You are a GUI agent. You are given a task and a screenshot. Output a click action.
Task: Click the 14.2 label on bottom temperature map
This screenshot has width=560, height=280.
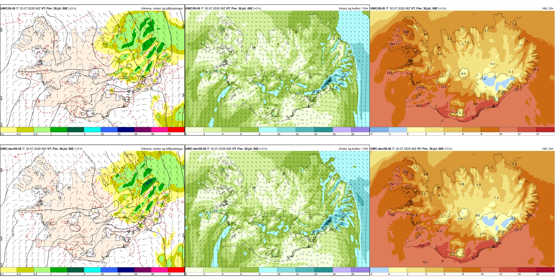coord(392,215)
